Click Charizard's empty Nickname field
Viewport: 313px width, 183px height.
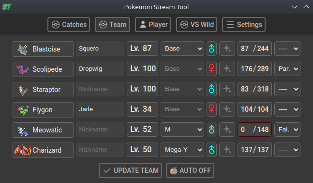(x=100, y=150)
